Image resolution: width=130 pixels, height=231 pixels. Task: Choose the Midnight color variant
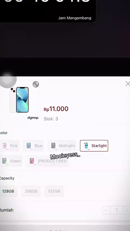pos(62,146)
